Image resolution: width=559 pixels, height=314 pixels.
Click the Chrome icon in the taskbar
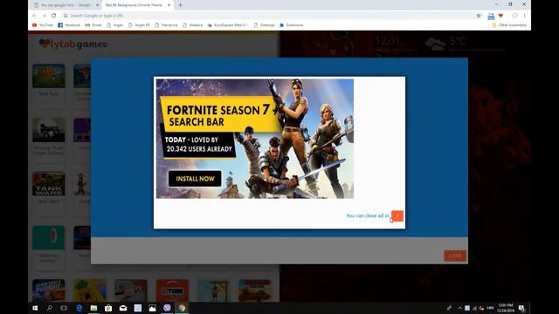click(x=182, y=308)
